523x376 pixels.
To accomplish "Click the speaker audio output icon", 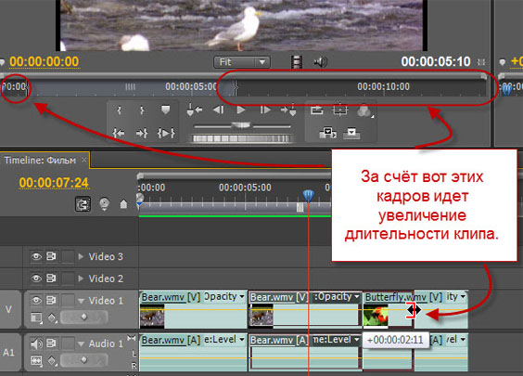I will click(x=321, y=62).
